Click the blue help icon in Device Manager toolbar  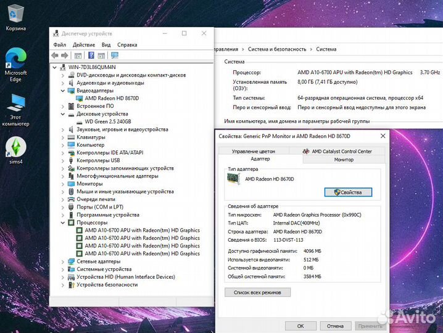coord(91,55)
